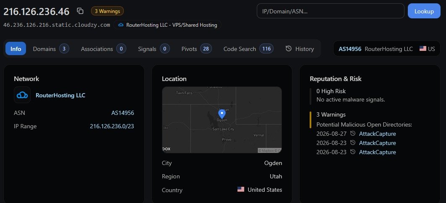The image size is (446, 203).
Task: Click the United States flag in Country row
Action: click(x=241, y=189)
